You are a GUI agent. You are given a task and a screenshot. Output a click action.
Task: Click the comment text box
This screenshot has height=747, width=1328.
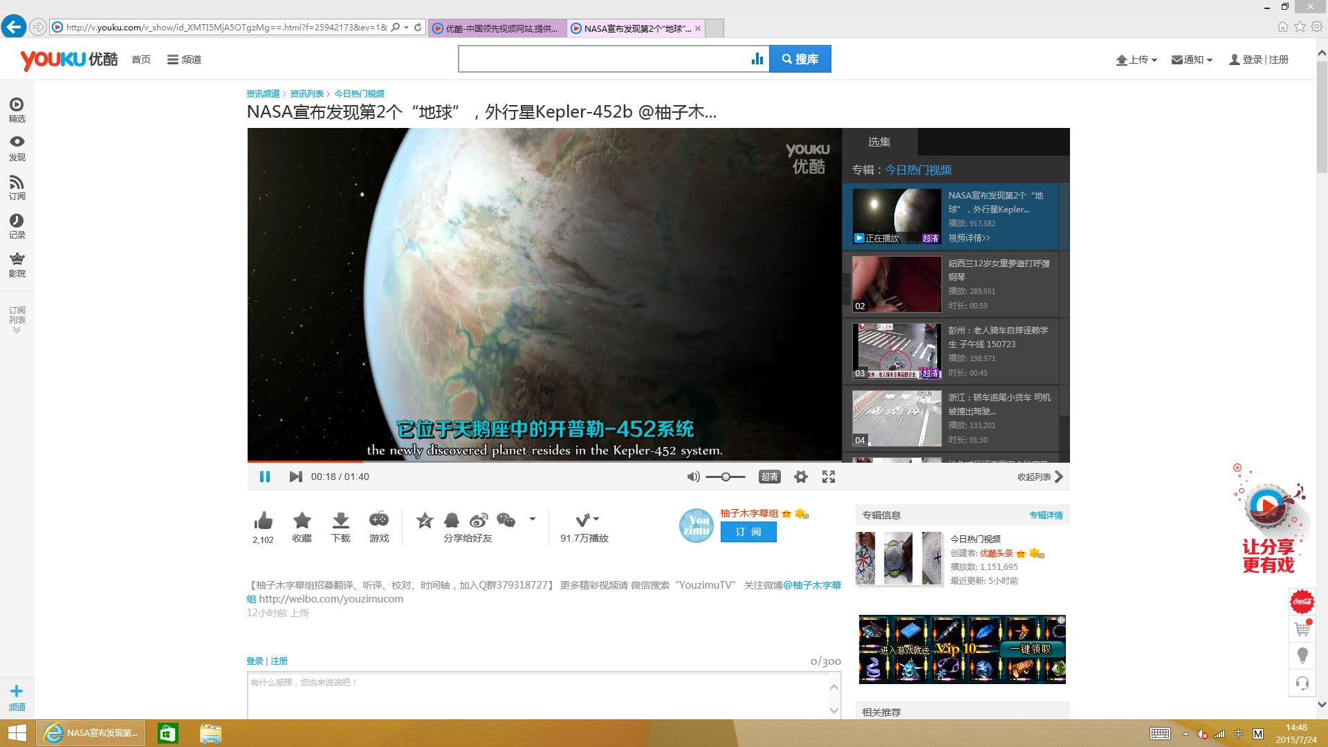tap(538, 696)
